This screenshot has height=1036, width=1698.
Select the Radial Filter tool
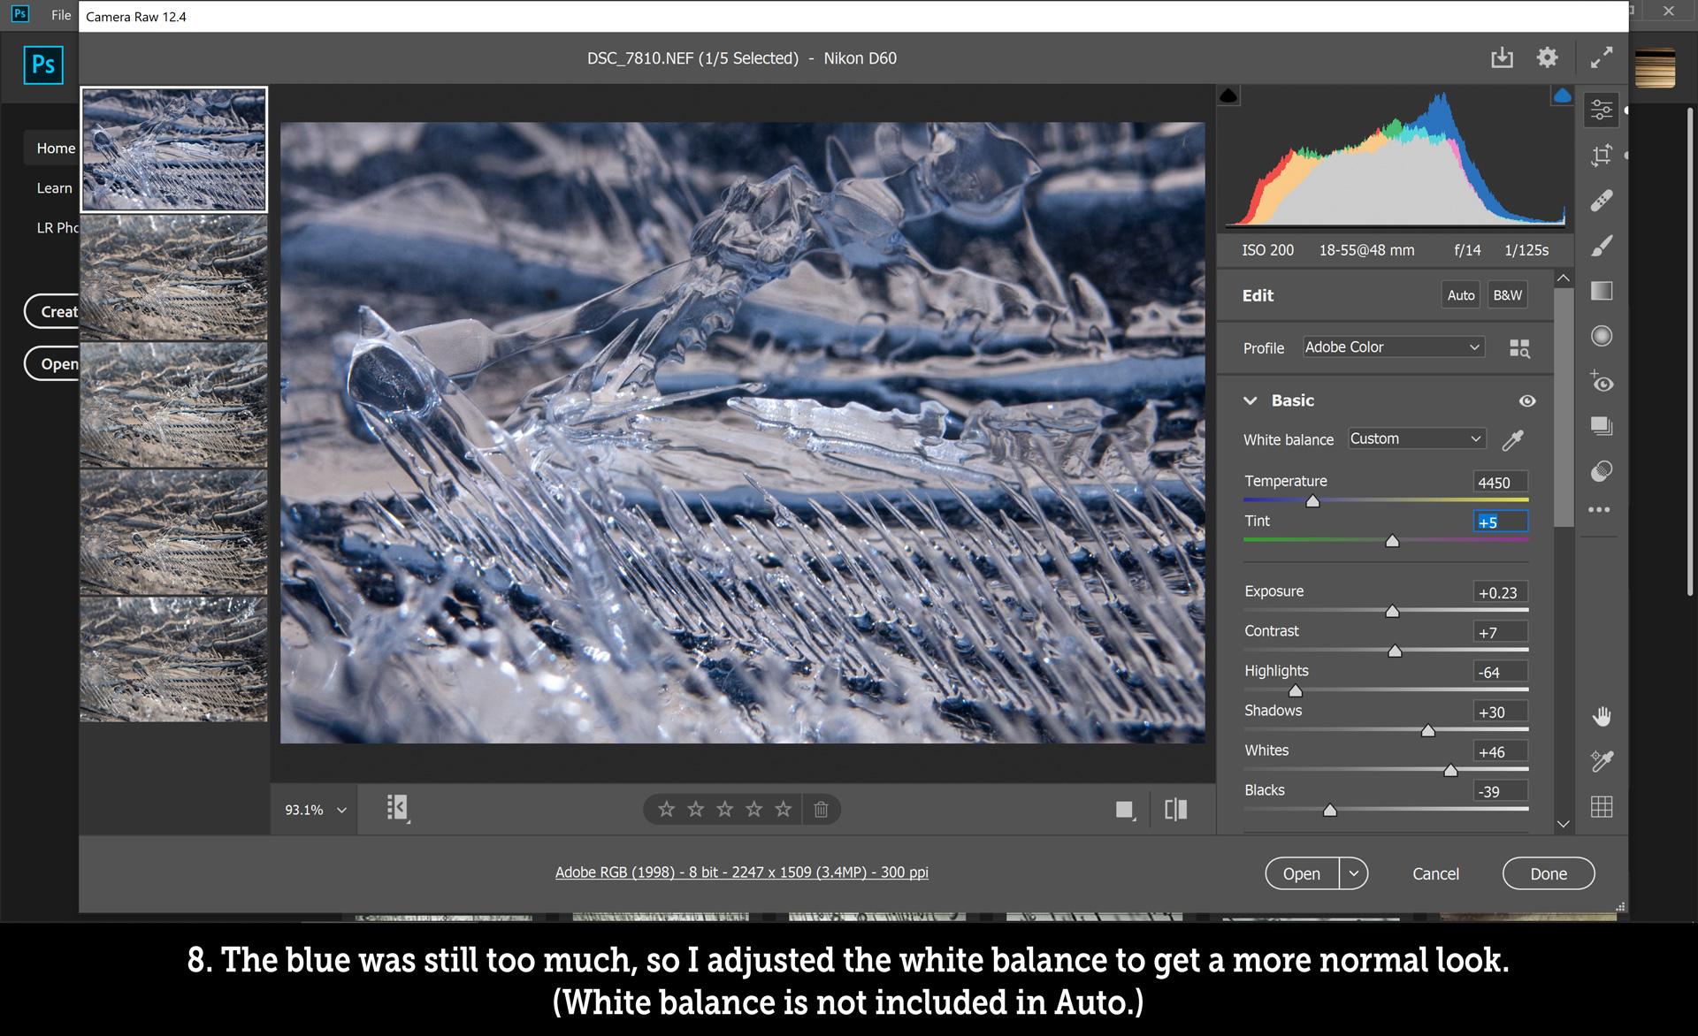[x=1601, y=335]
